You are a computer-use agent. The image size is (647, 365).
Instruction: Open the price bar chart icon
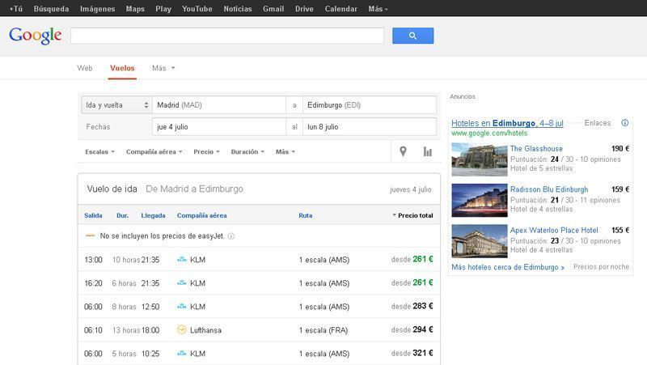tap(428, 151)
